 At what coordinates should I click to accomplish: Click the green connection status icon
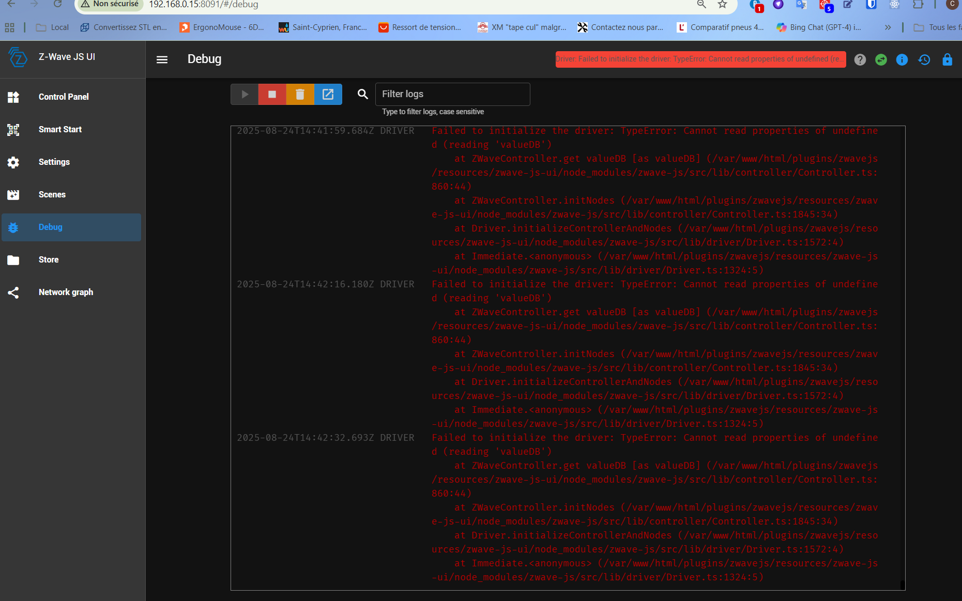881,59
